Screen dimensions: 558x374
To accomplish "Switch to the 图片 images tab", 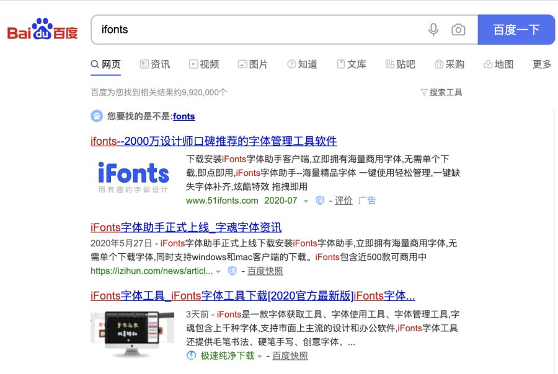I will pos(253,64).
